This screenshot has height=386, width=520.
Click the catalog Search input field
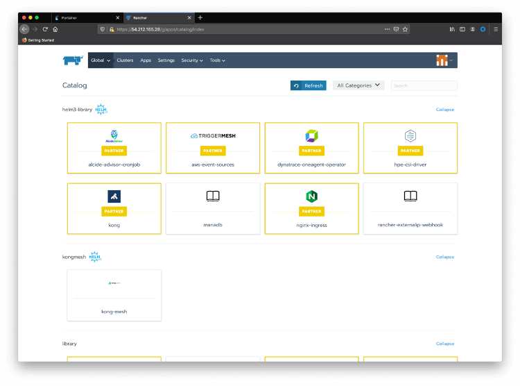(424, 85)
